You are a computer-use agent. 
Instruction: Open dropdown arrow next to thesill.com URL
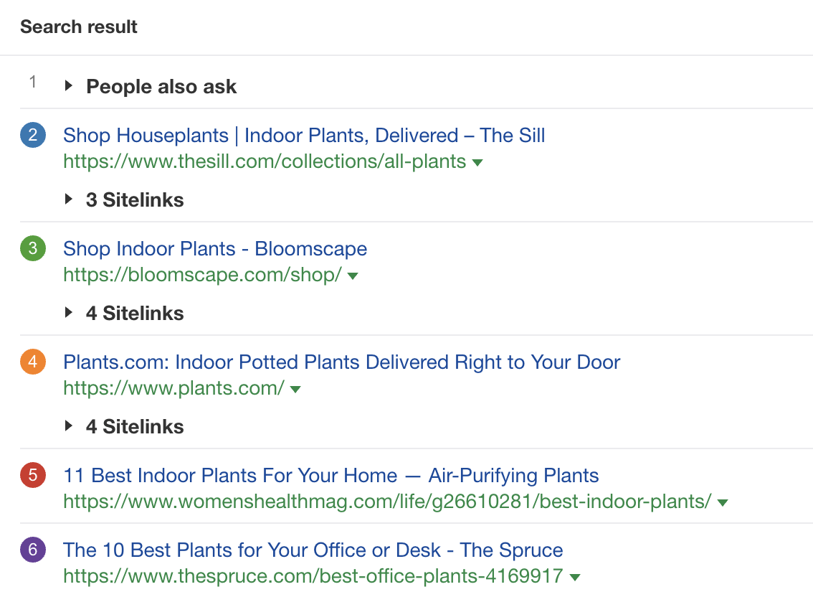[x=477, y=163]
